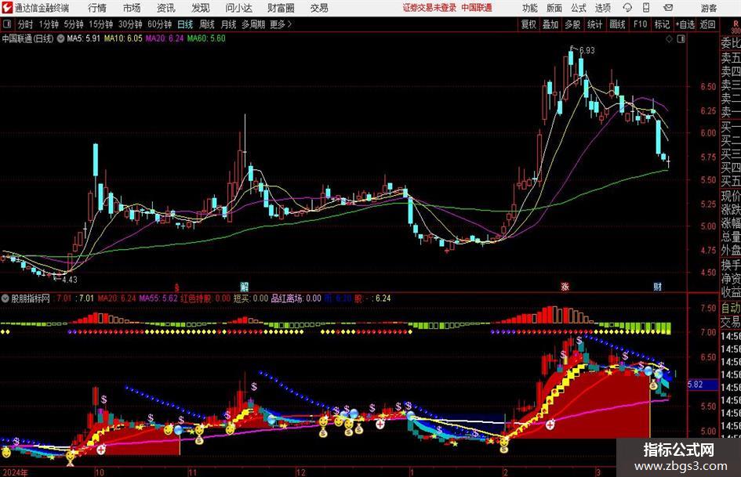Screen dimensions: 741x477
Task: Click the 6.93 high price annotation
Action: pyautogui.click(x=587, y=50)
